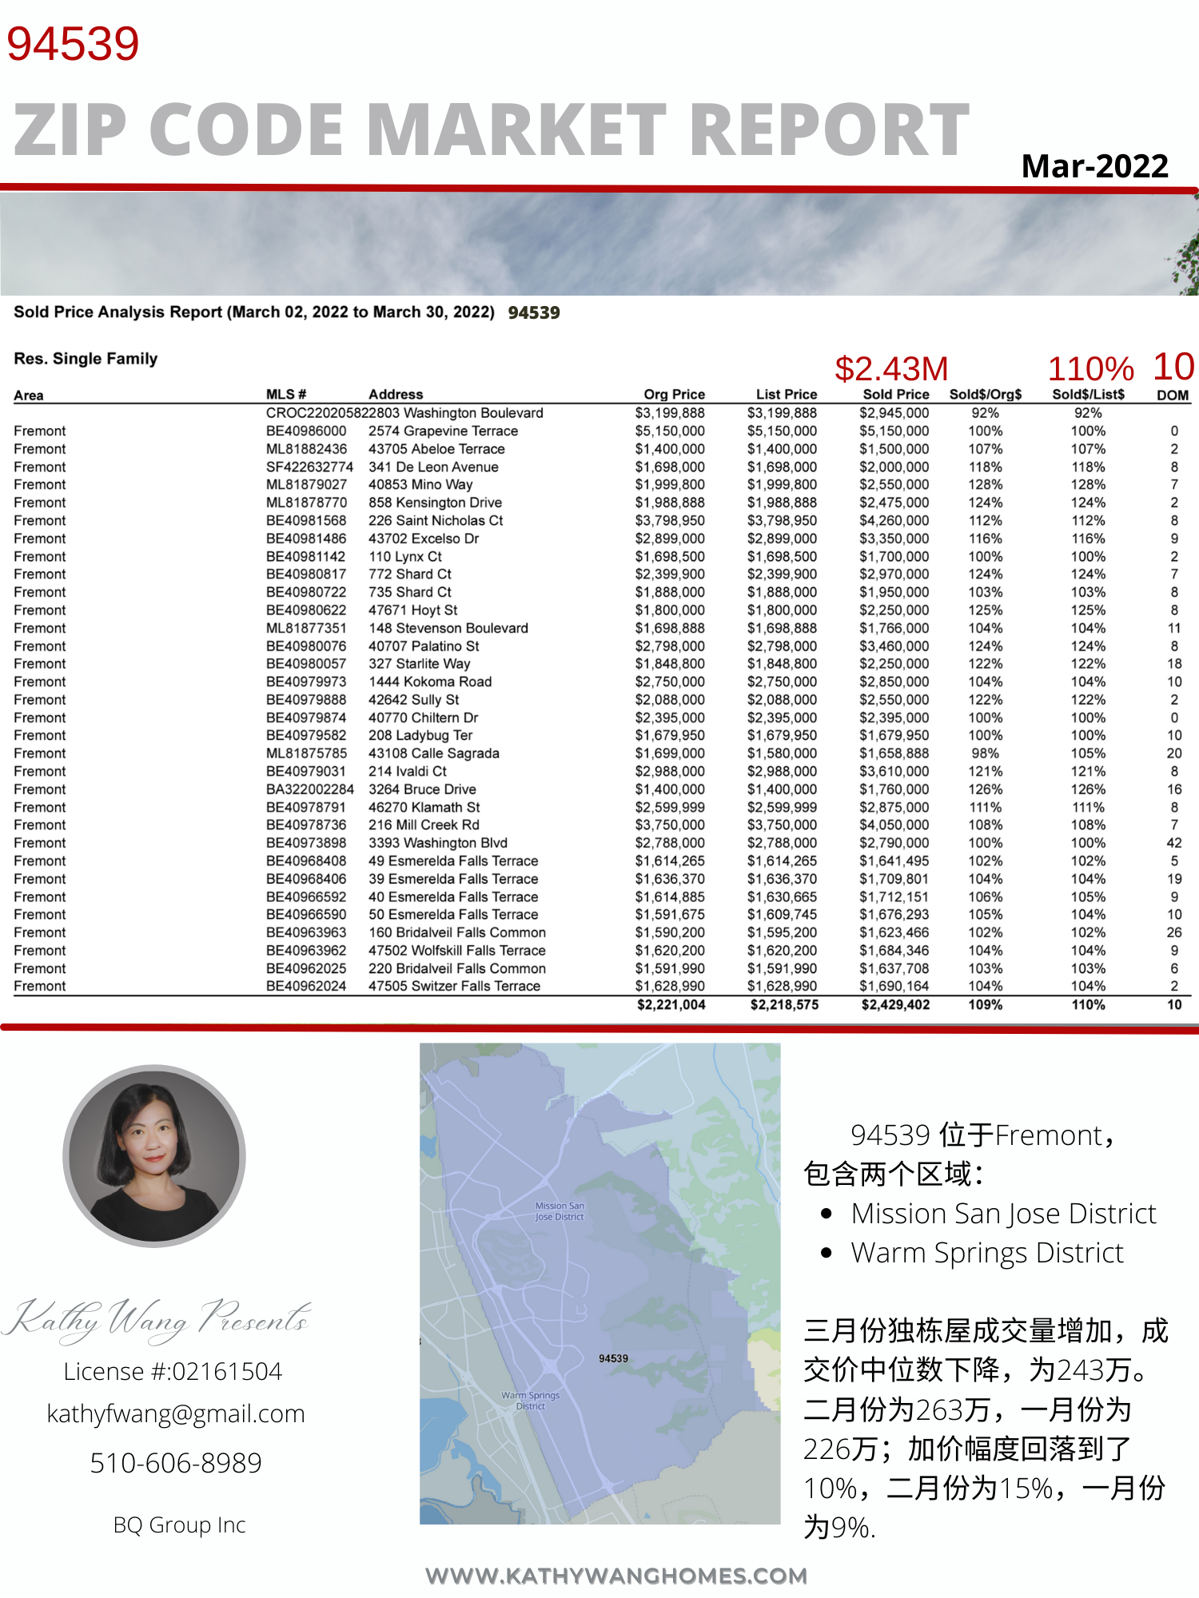Open the www.kathywanghomes.com website link
The height and width of the screenshot is (1598, 1199).
tap(616, 1576)
